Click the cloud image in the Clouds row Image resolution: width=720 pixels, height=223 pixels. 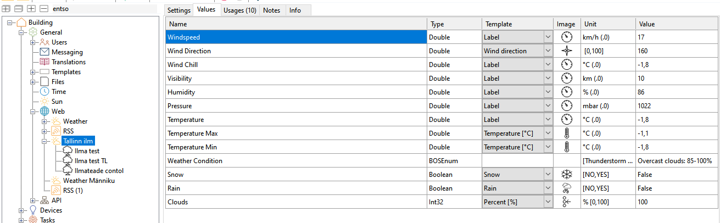[x=566, y=202]
